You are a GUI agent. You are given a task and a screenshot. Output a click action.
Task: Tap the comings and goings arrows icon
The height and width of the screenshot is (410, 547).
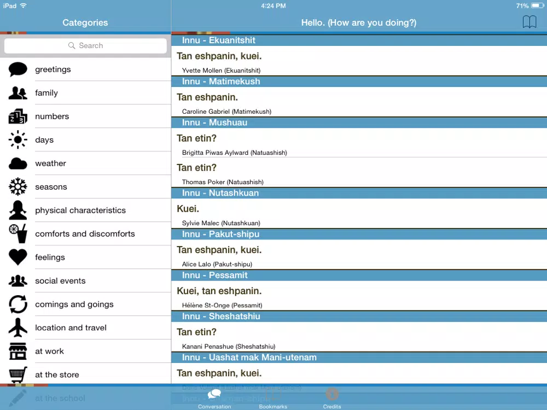pyautogui.click(x=18, y=304)
